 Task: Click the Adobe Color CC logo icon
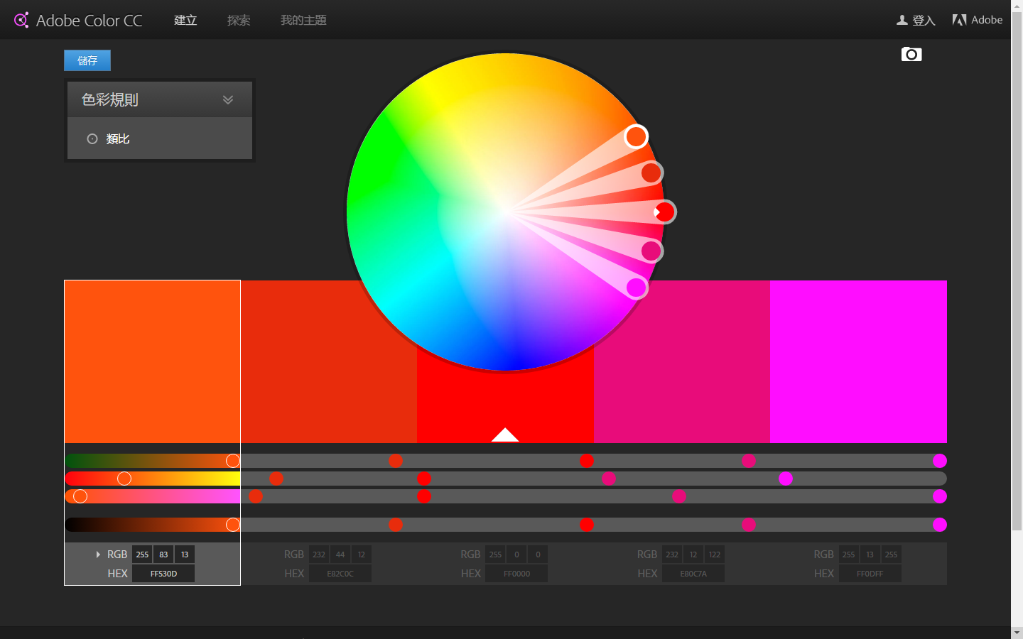21,20
